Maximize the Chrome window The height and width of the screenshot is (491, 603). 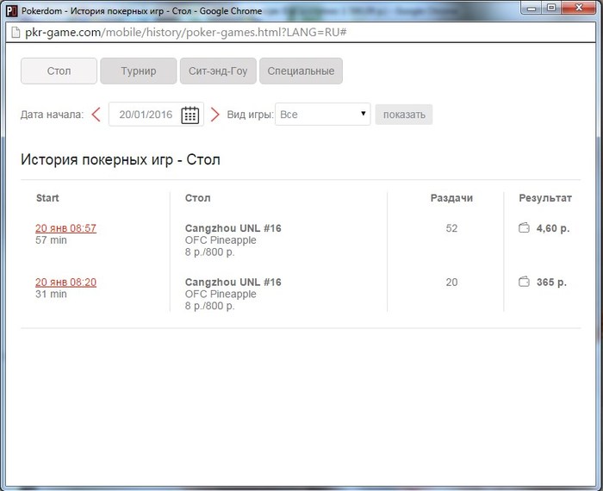coord(551,8)
